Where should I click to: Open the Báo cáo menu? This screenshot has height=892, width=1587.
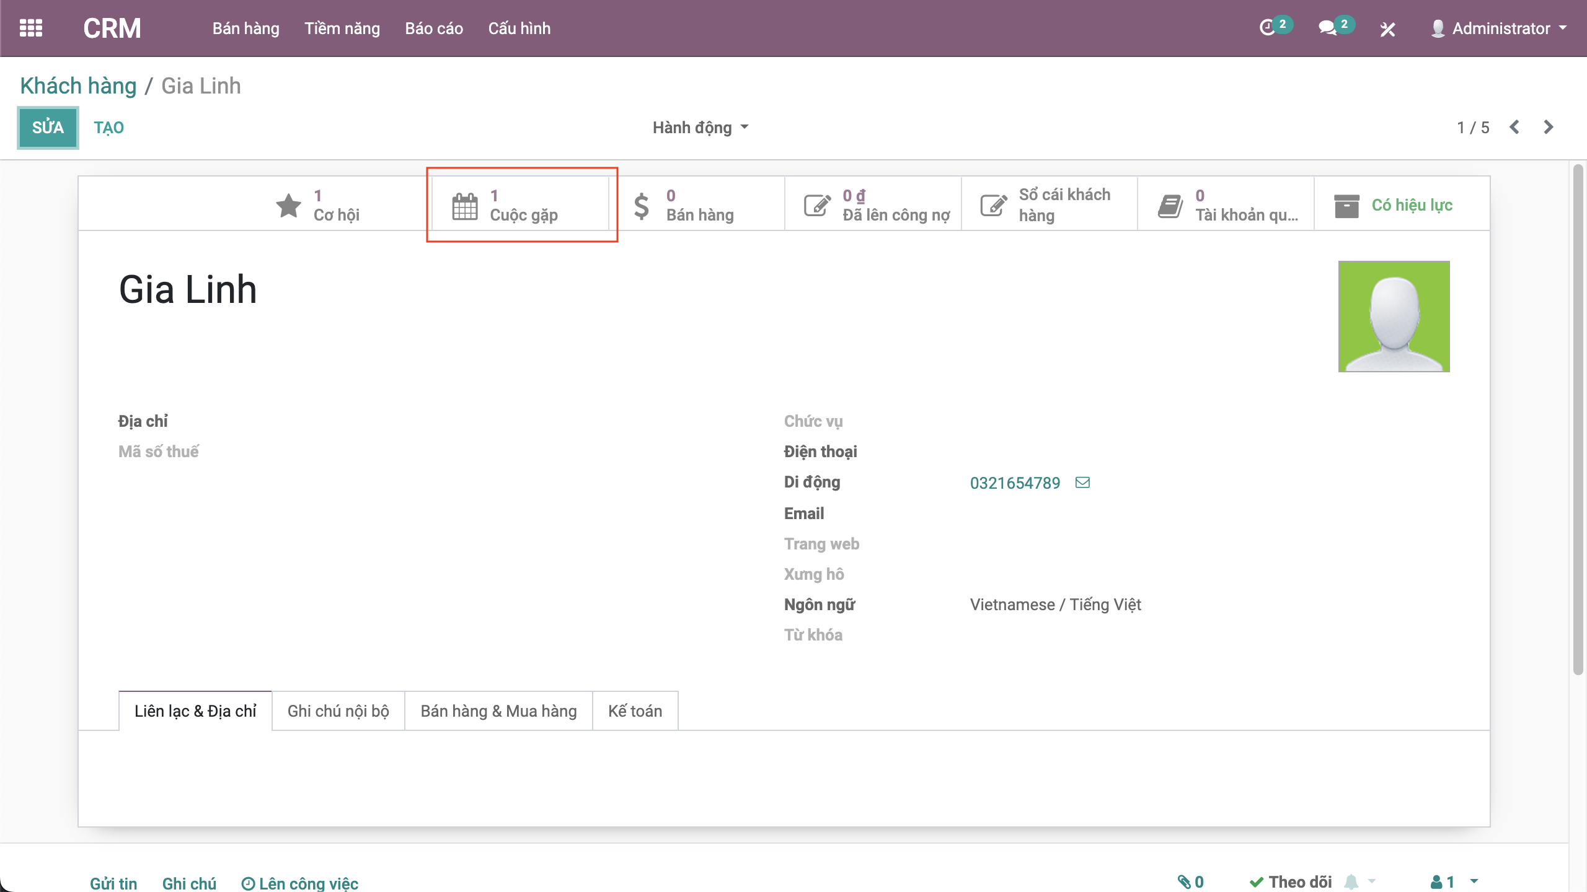[x=433, y=28]
